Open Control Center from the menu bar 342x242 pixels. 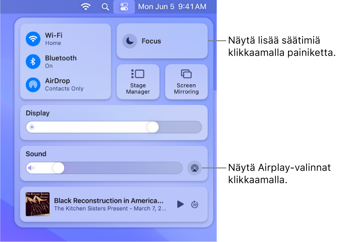tap(124, 7)
